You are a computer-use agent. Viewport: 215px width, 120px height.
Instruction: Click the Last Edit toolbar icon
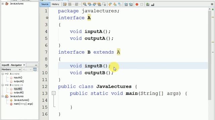point(65,4)
